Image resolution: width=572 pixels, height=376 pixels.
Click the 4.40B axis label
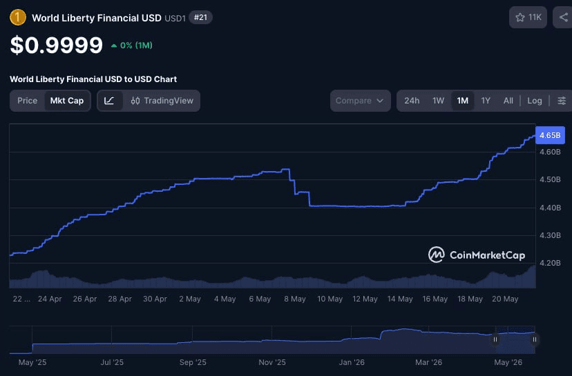coord(550,208)
